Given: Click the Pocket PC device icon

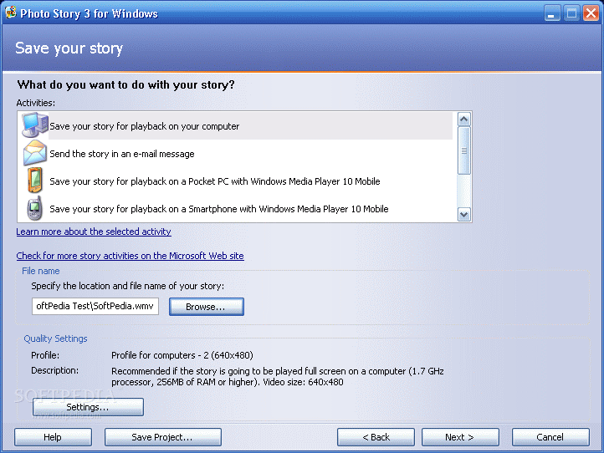Looking at the screenshot, I should (34, 181).
